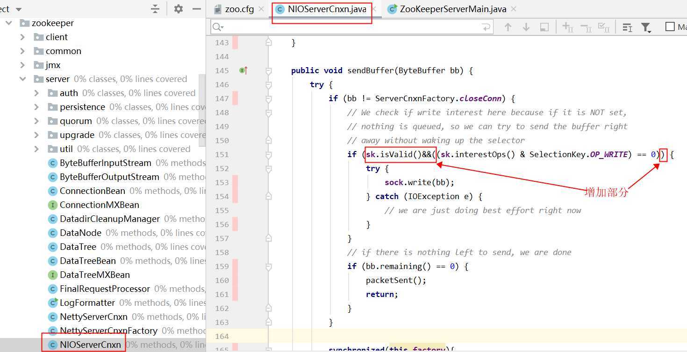Select DataNode class in tree
Screen dimensions: 687x352
[80, 233]
